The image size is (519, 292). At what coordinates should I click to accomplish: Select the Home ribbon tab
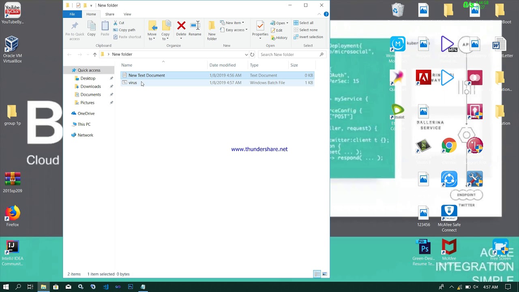(91, 14)
